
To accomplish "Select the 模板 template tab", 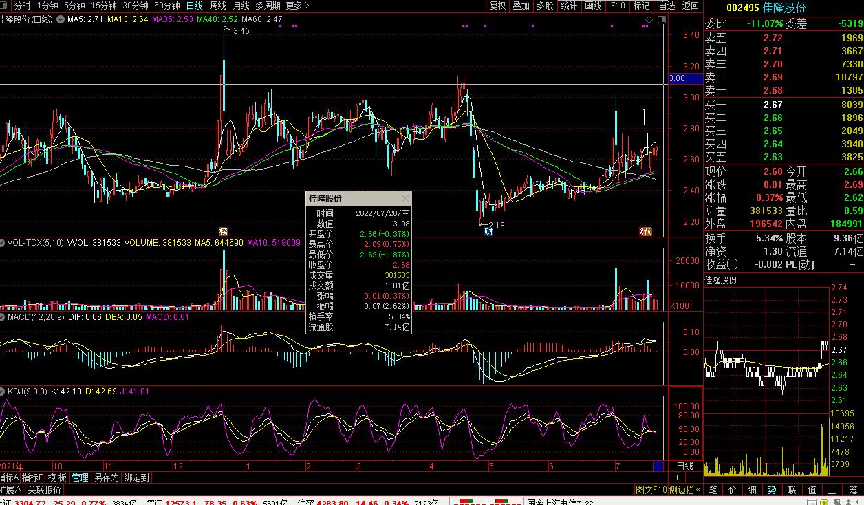I will tap(57, 477).
